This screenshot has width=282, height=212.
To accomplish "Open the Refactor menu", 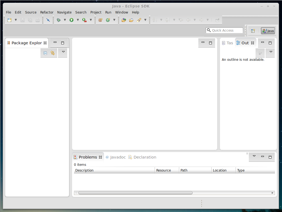I will [47, 12].
